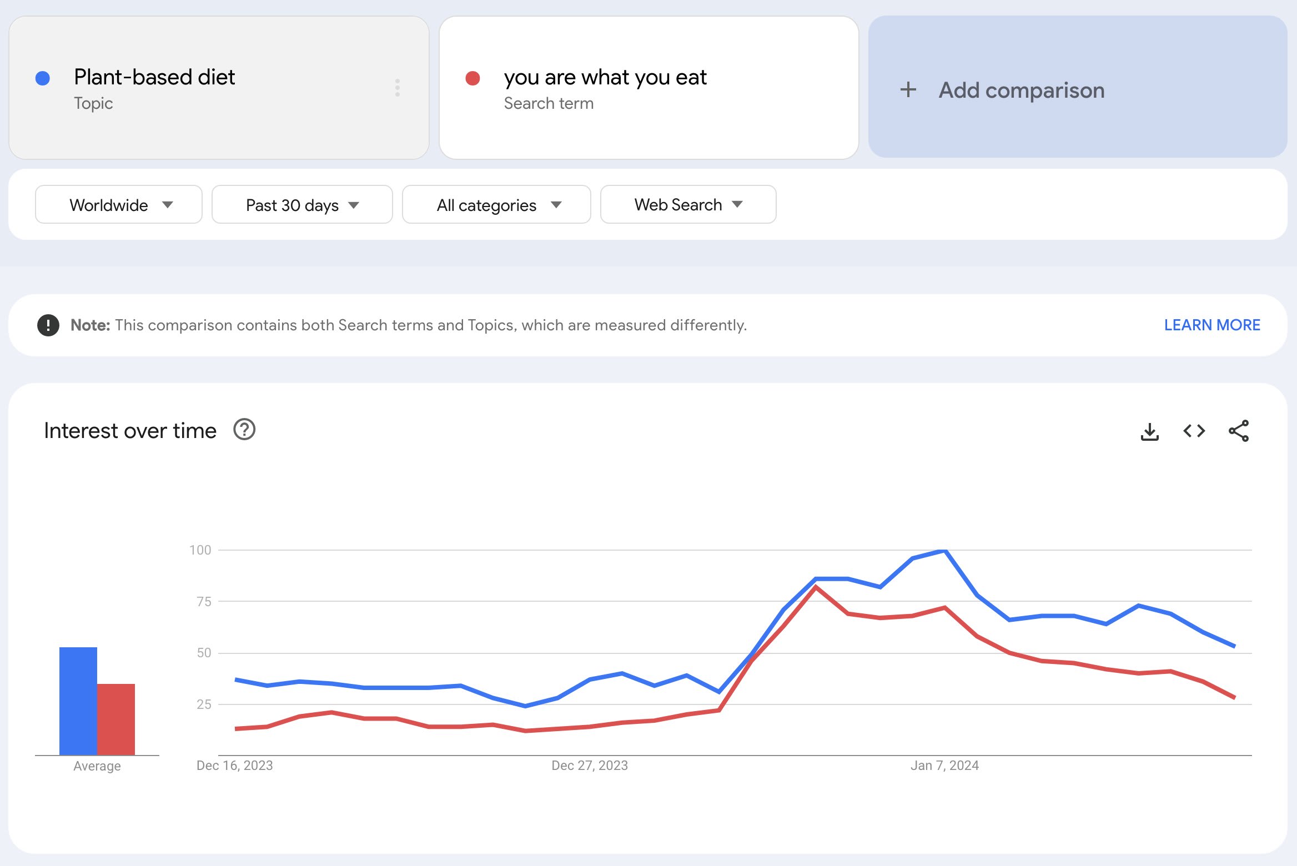This screenshot has height=866, width=1297.
Task: Click the note exclamation warning icon
Action: pyautogui.click(x=48, y=325)
